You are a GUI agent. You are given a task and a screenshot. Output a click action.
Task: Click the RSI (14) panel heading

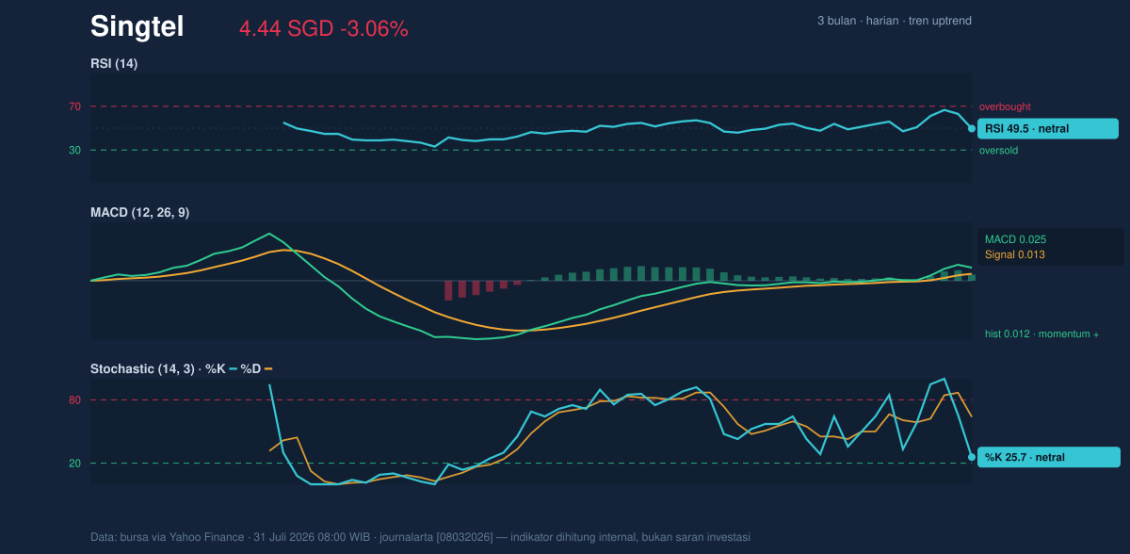pyautogui.click(x=114, y=63)
